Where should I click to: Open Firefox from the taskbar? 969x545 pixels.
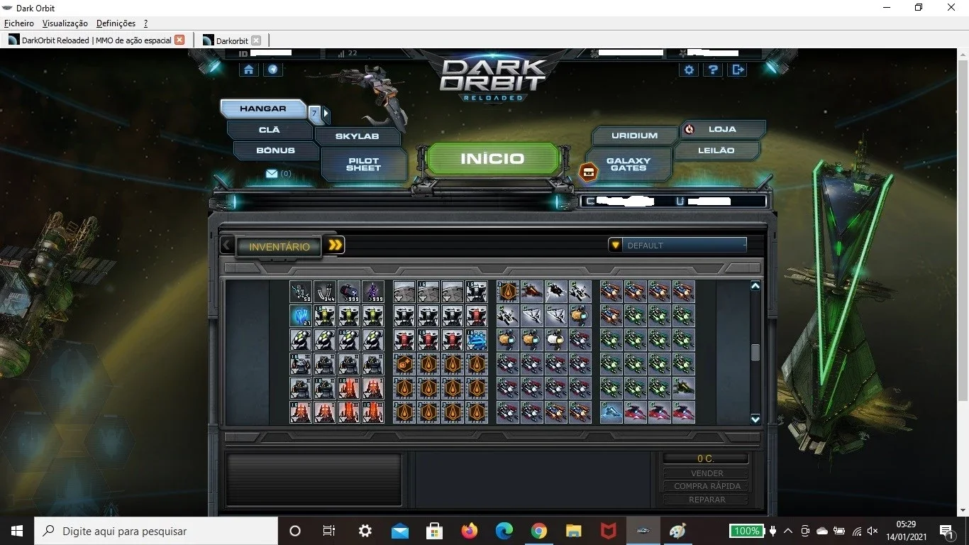(469, 531)
